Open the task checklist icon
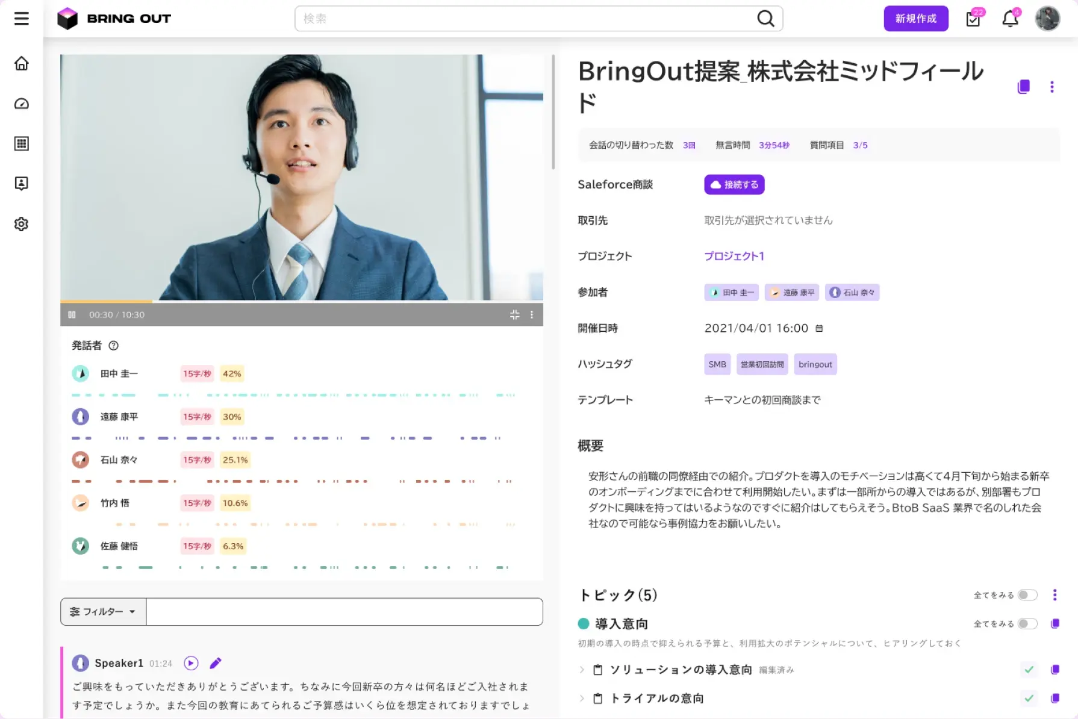This screenshot has height=719, width=1078. 973,19
